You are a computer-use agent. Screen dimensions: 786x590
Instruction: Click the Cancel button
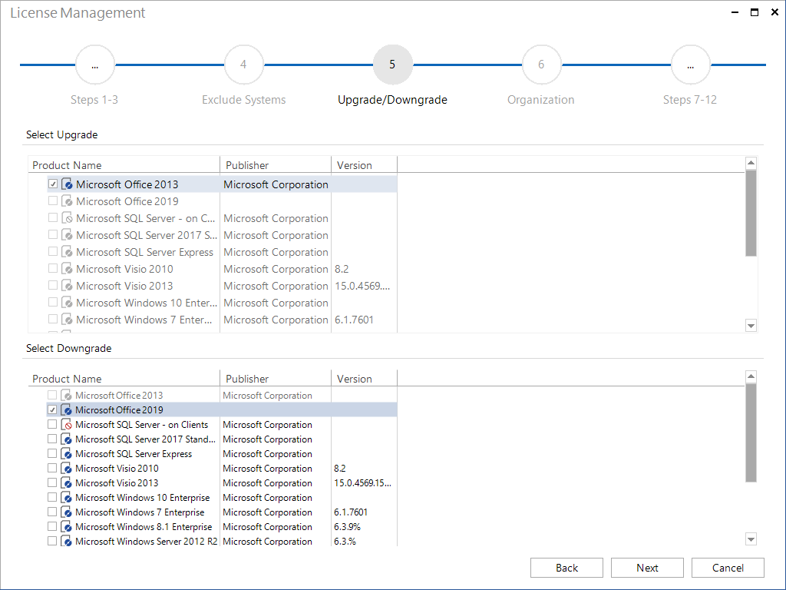point(728,568)
